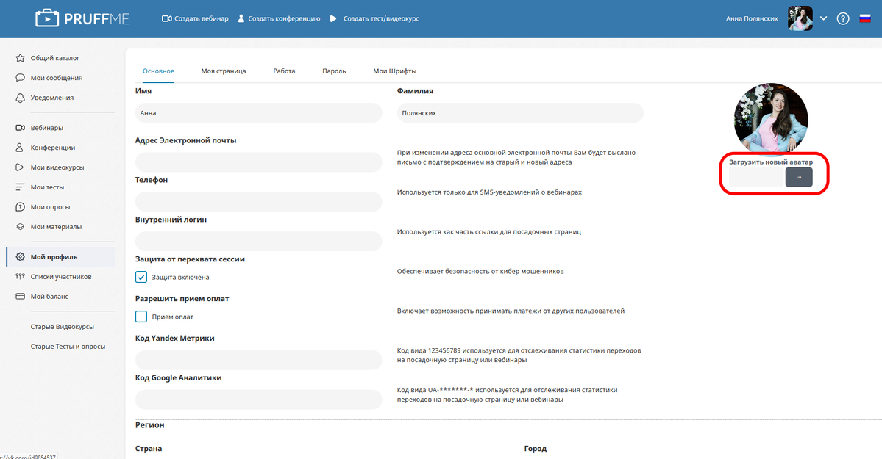Screen dimensions: 882x459
Task: Click the chat bubble icon for Мои сообщения
Action: tap(21, 78)
